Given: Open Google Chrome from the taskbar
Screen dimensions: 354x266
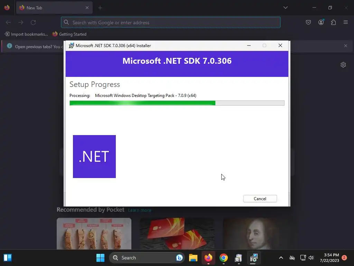Looking at the screenshot, I should pyautogui.click(x=224, y=258).
